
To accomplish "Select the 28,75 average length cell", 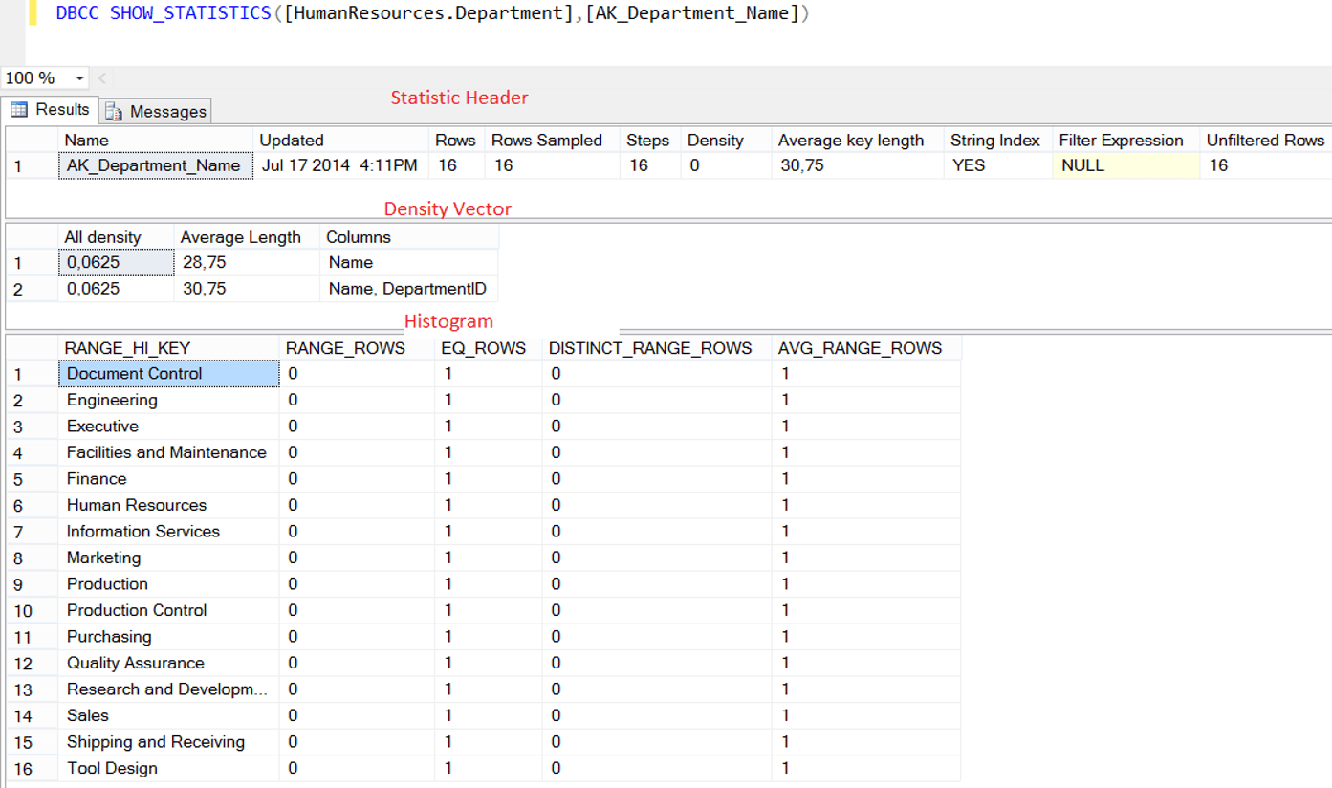I will (x=247, y=262).
